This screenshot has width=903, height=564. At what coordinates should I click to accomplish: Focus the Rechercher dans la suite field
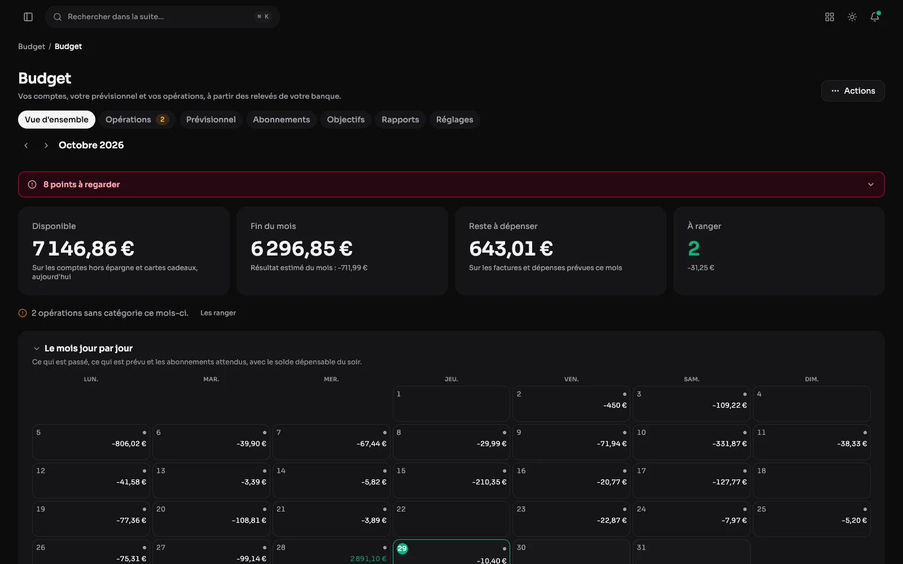(163, 17)
